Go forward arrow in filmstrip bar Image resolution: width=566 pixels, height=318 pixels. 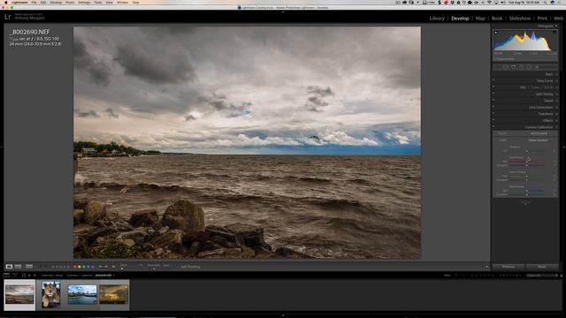click(x=34, y=276)
